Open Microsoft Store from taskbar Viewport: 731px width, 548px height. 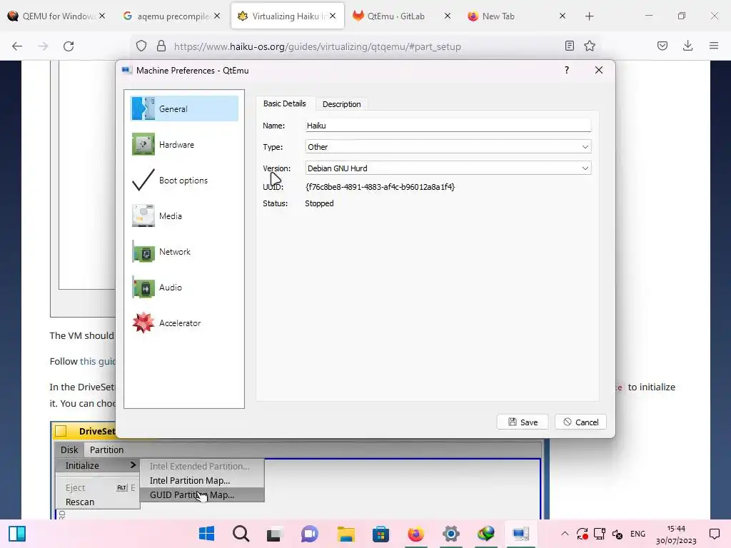point(381,534)
